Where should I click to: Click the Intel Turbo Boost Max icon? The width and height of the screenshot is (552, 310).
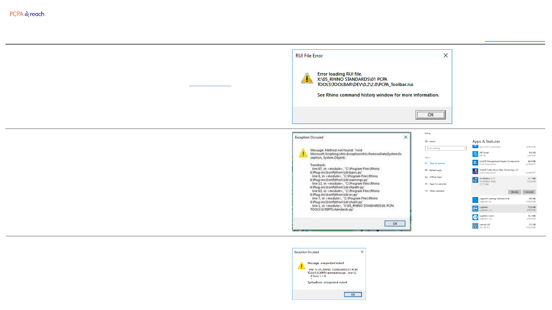[475, 171]
